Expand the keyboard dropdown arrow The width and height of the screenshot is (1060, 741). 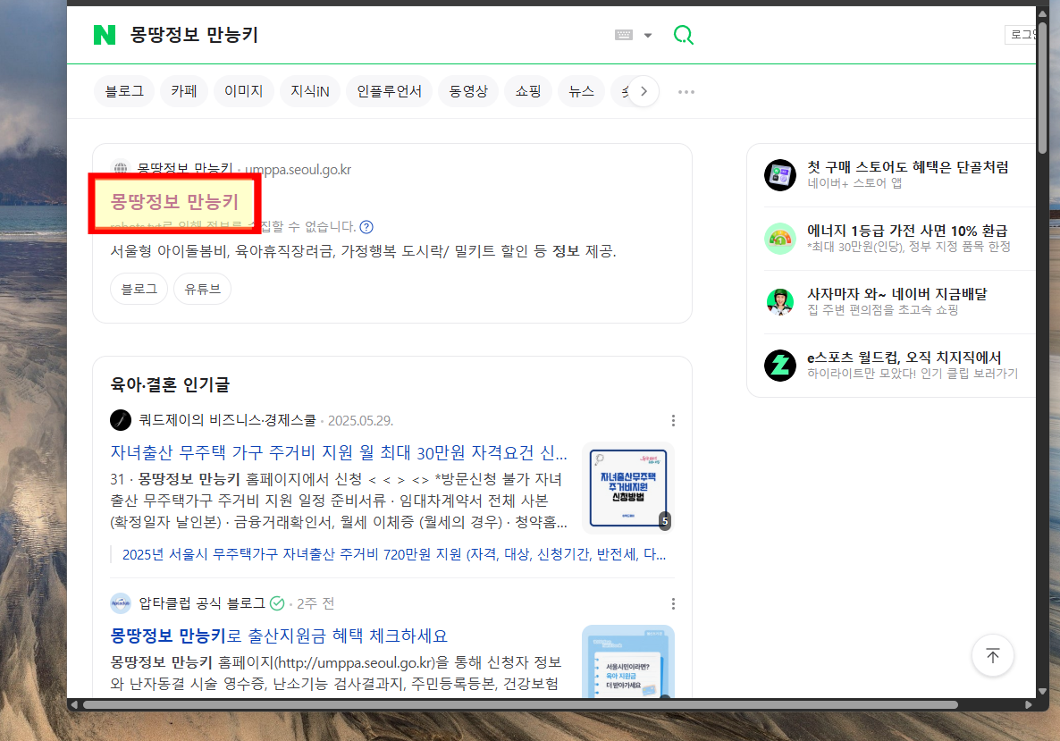(648, 35)
